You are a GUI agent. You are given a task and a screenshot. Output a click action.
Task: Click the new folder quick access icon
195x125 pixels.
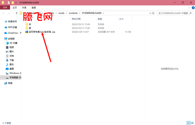(x=13, y=3)
